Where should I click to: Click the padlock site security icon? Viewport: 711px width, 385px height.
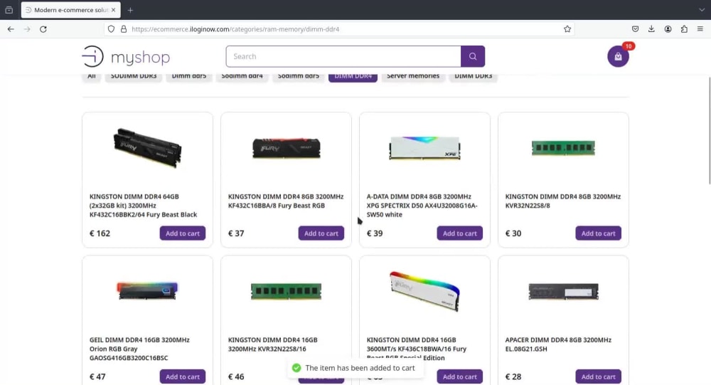pyautogui.click(x=123, y=29)
